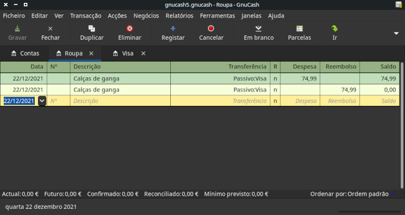This screenshot has height=215, width=405.
Task: Open the Relatórios menu
Action: click(179, 16)
